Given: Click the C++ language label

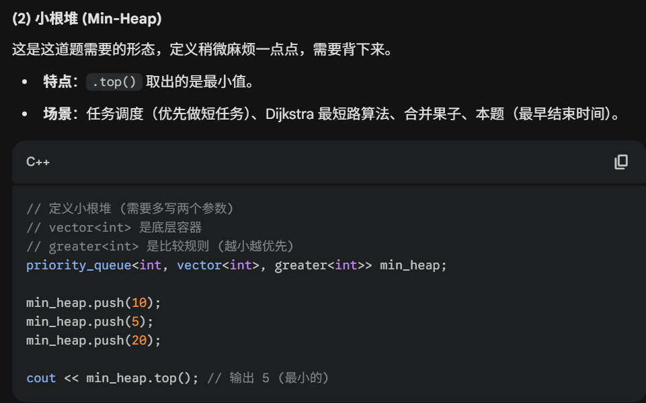Looking at the screenshot, I should (38, 162).
